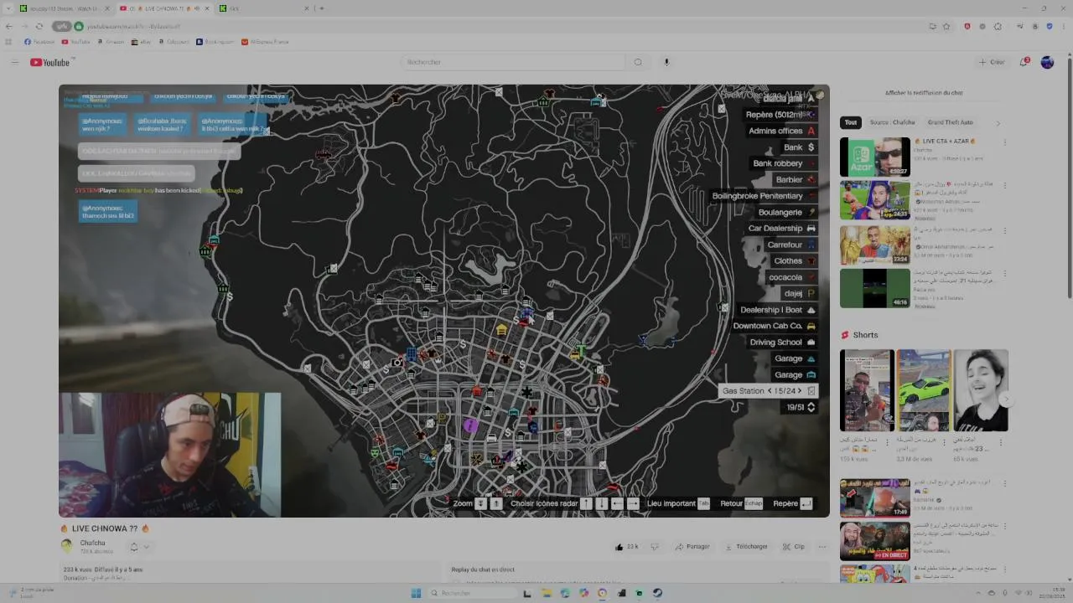Open the Booking.com bookmark
The height and width of the screenshot is (603, 1073).
pos(215,42)
